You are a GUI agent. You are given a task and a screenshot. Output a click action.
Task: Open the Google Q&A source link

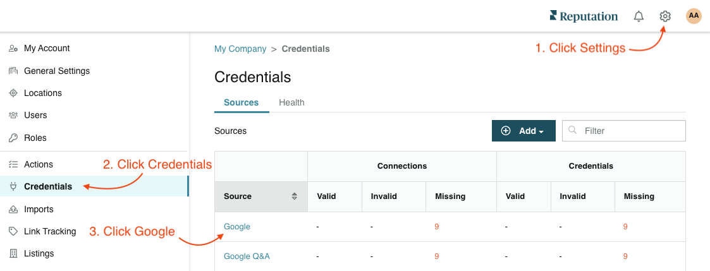(x=247, y=256)
